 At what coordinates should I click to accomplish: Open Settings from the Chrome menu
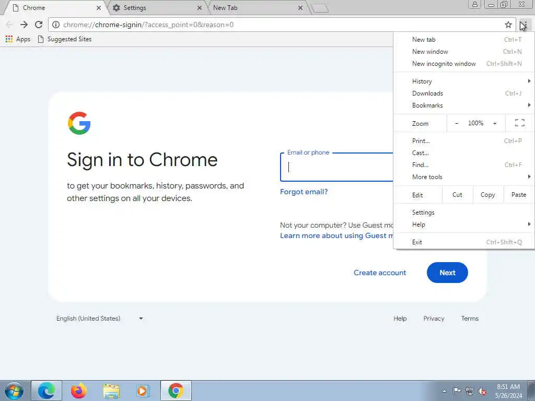tap(464, 213)
